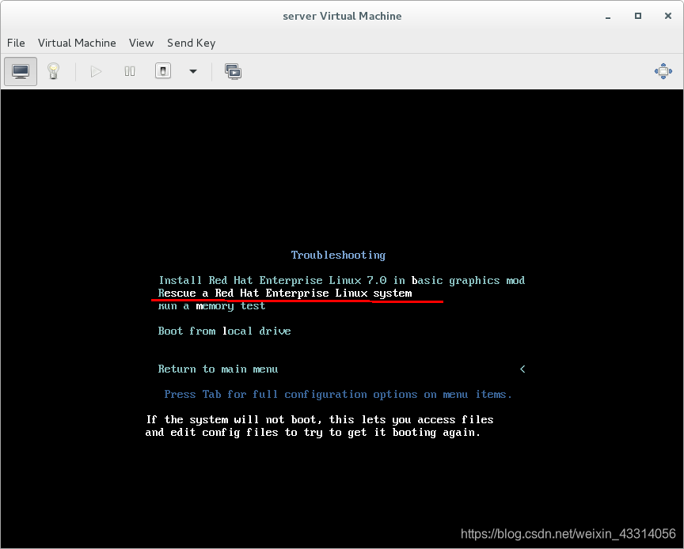This screenshot has height=549, width=684.
Task: Click the server Virtual Machine title
Action: 342,16
